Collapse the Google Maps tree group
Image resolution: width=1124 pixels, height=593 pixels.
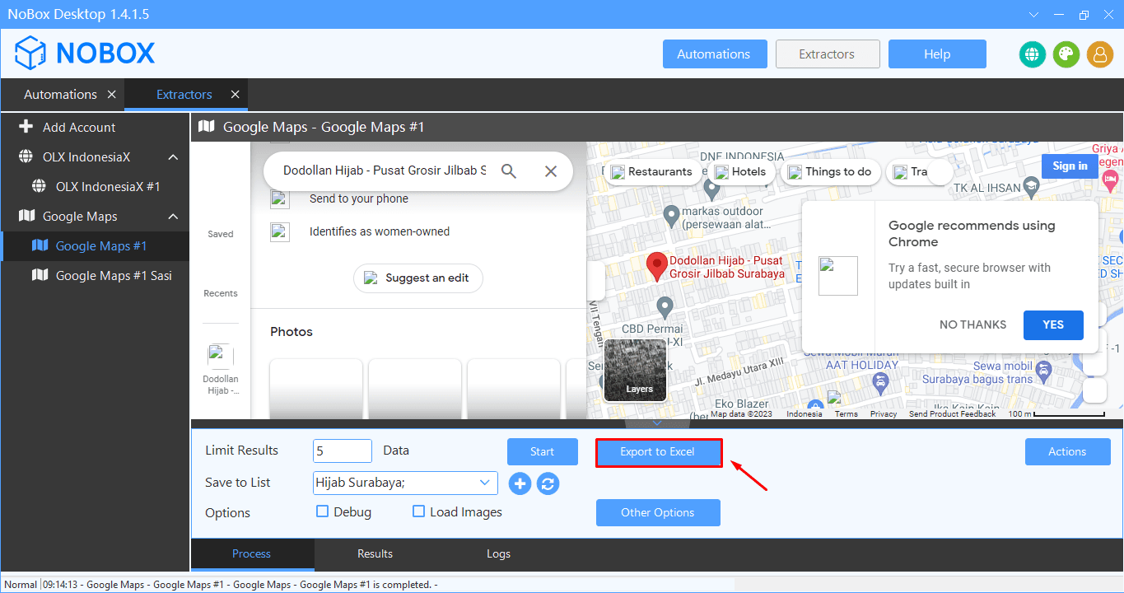pyautogui.click(x=173, y=217)
